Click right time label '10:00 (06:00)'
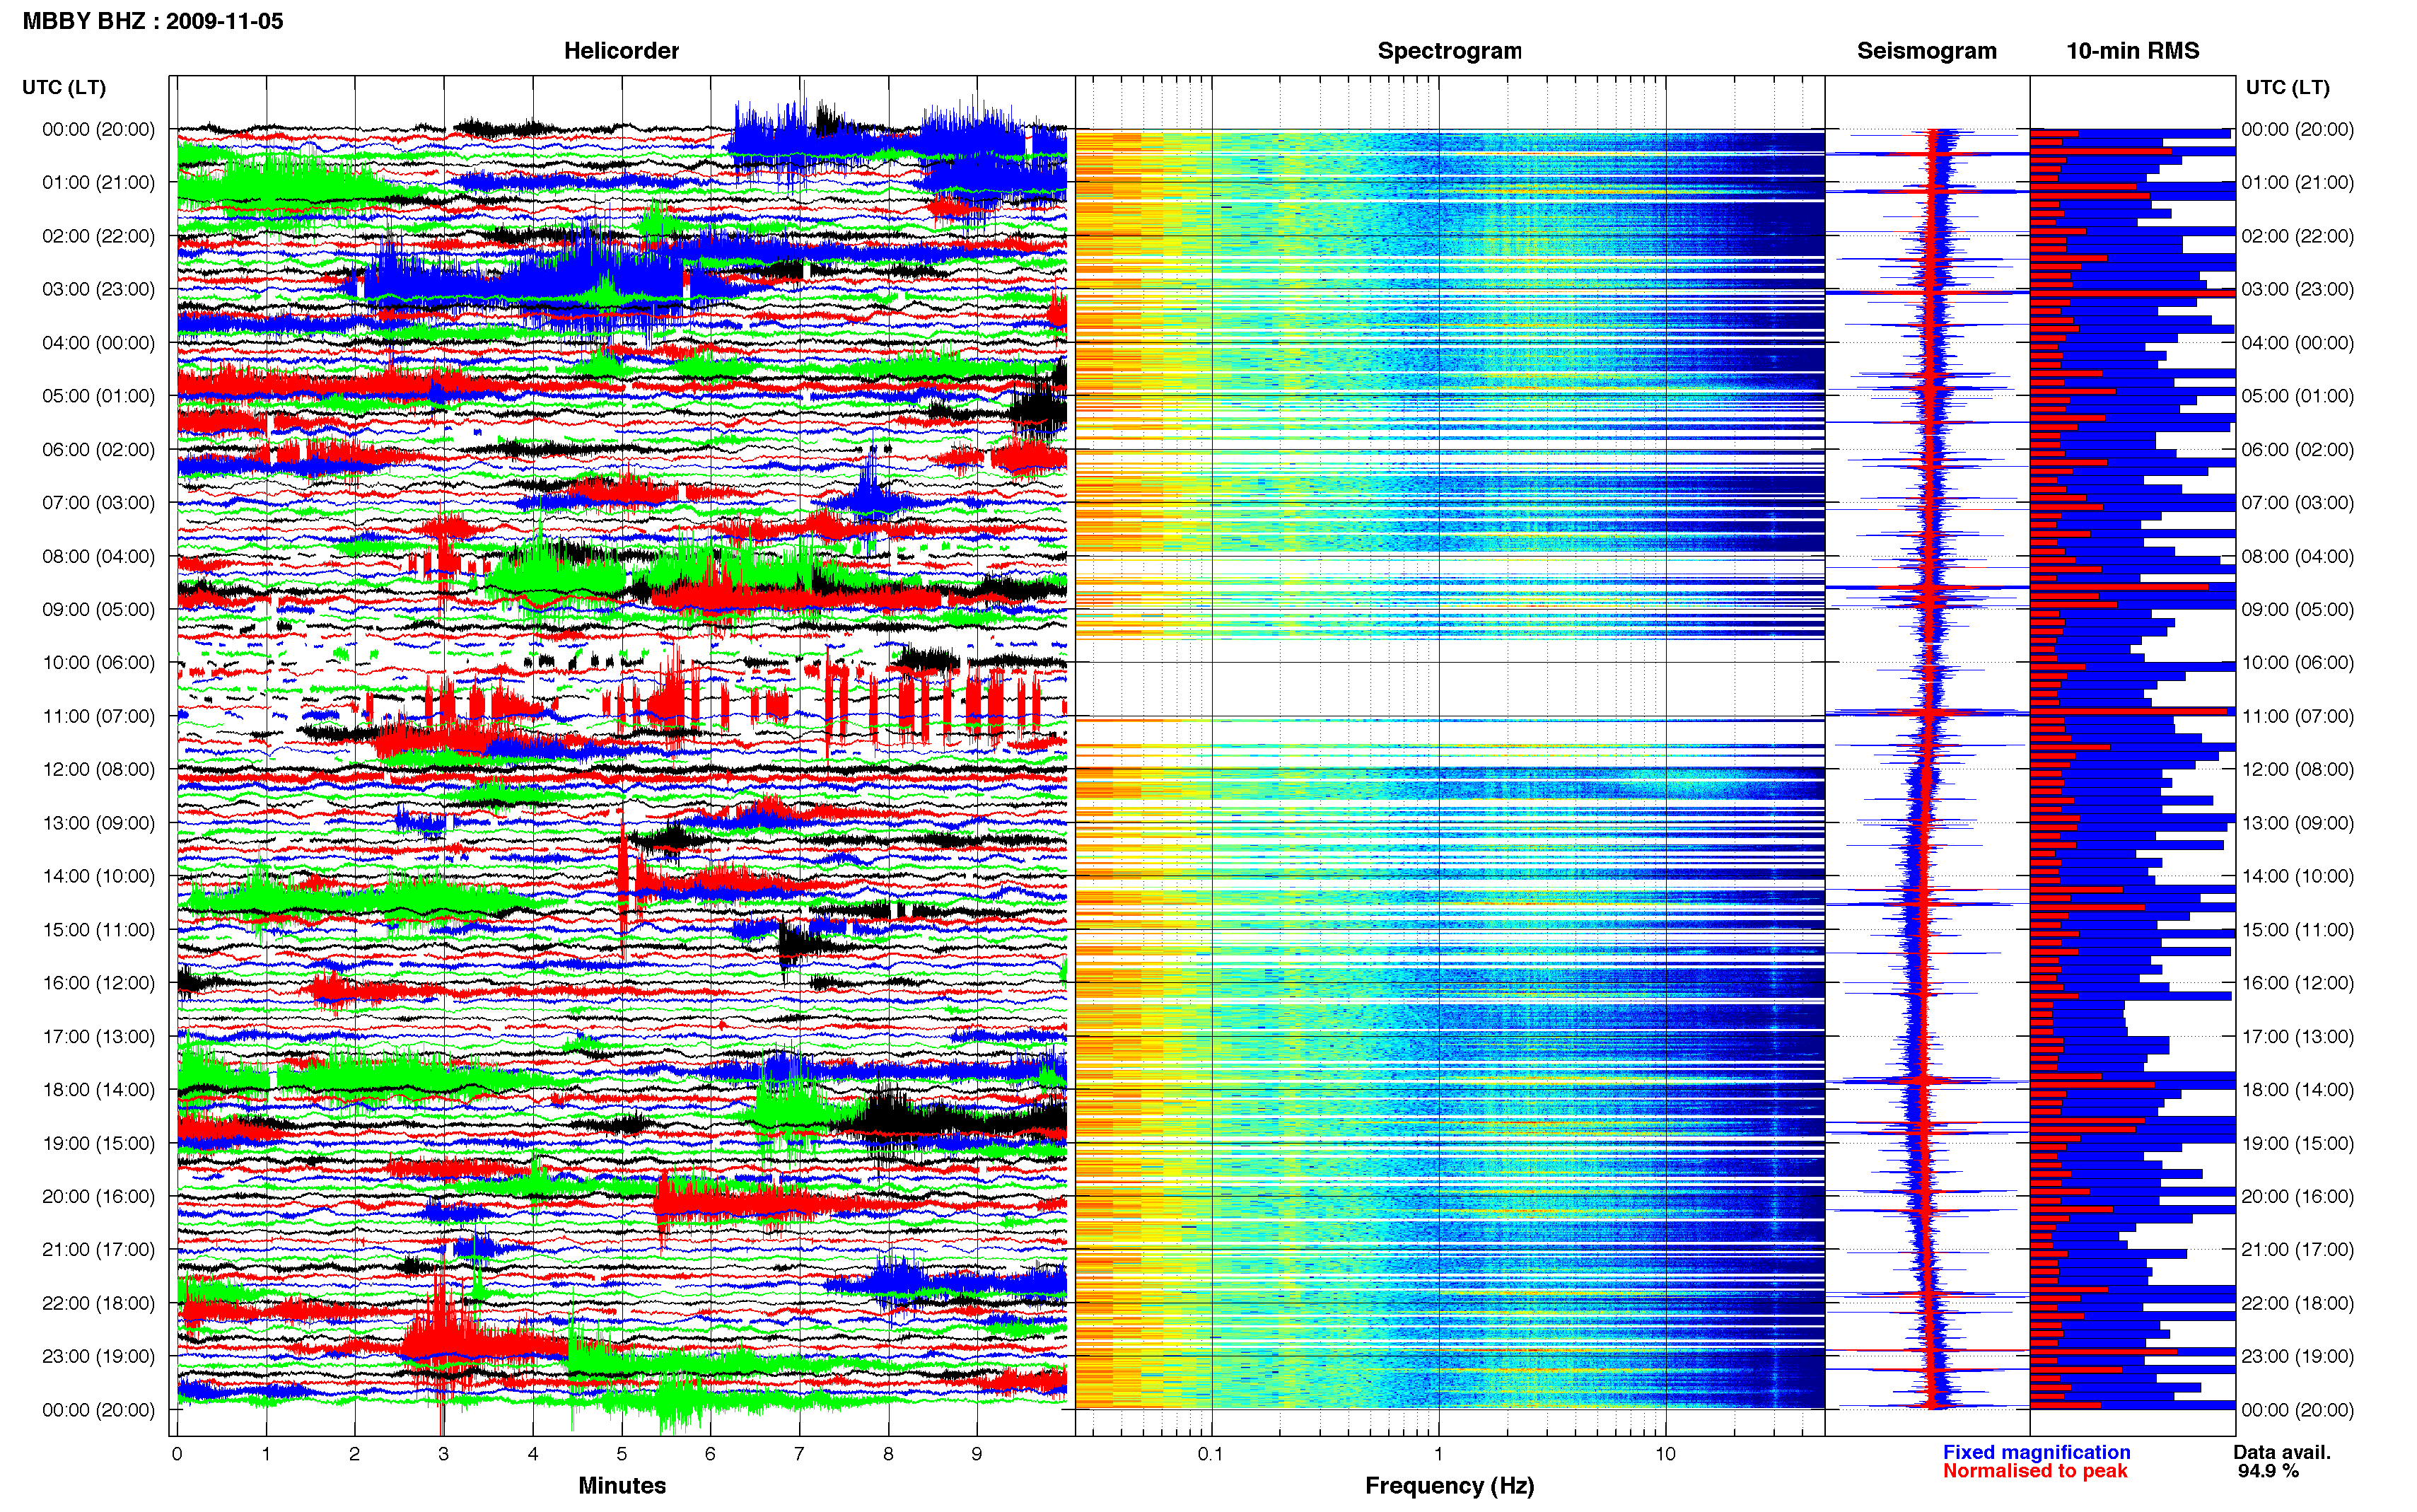The image size is (2417, 1512). pos(2297,663)
